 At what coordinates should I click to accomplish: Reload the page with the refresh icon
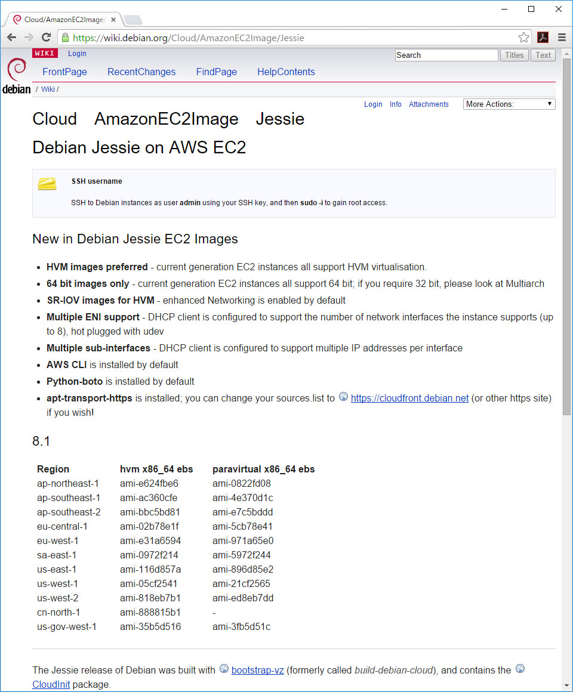tap(47, 38)
